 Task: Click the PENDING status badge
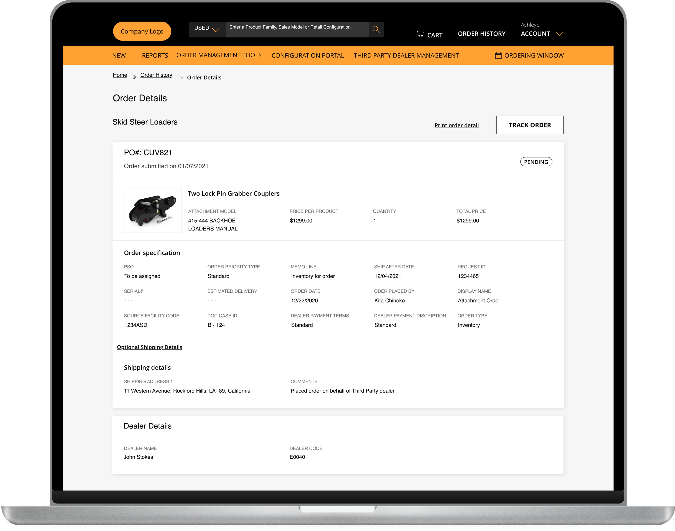[536, 162]
